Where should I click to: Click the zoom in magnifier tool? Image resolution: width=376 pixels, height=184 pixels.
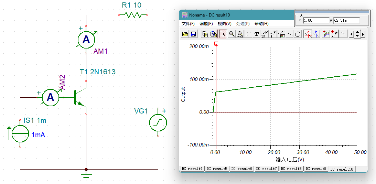(x=232, y=34)
